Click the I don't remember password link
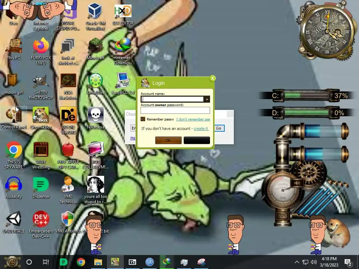The height and width of the screenshot is (269, 359). coord(193,119)
